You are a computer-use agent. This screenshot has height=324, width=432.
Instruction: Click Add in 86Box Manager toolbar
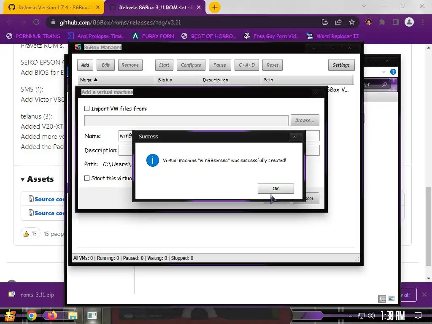(85, 65)
